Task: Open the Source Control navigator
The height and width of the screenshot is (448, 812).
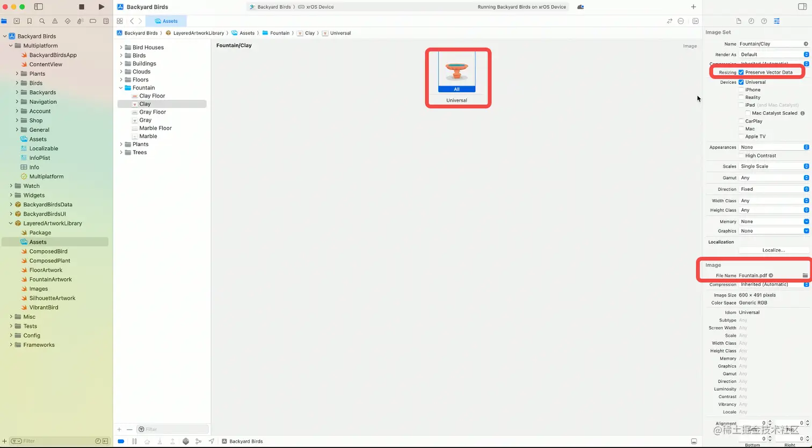Action: click(x=17, y=21)
